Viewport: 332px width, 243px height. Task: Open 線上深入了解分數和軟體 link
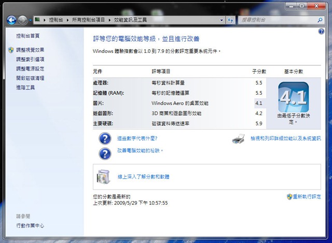143,177
